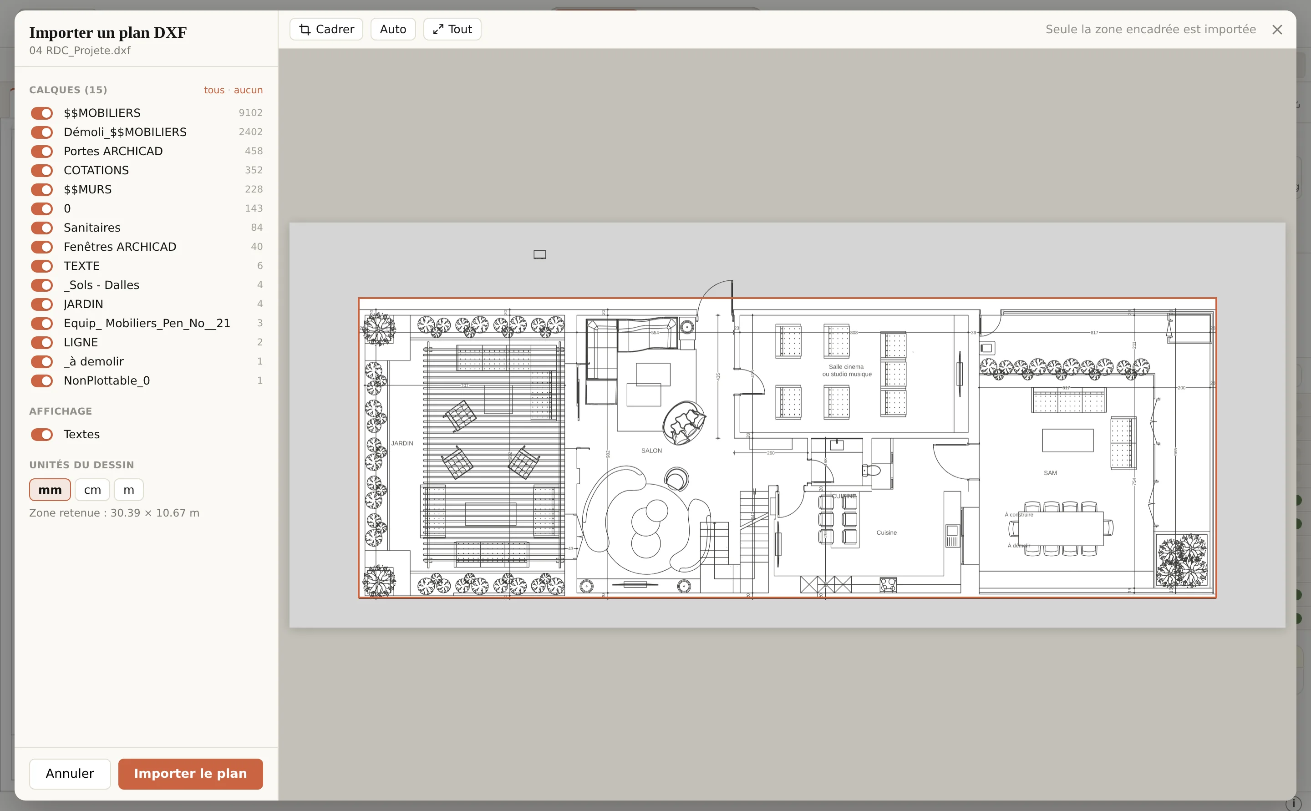
Task: Select m drawing units
Action: [129, 490]
